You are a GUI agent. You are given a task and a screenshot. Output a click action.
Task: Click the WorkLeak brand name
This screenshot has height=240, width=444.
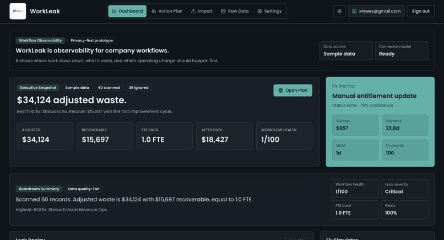coord(45,11)
